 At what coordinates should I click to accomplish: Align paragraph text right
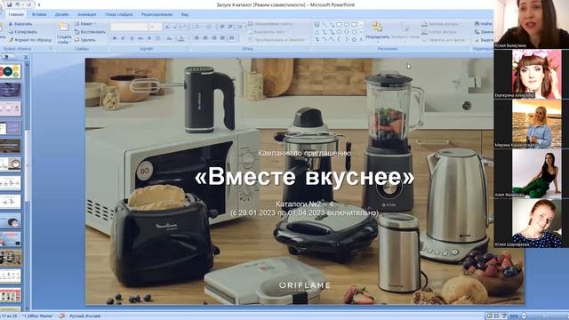tap(214, 37)
